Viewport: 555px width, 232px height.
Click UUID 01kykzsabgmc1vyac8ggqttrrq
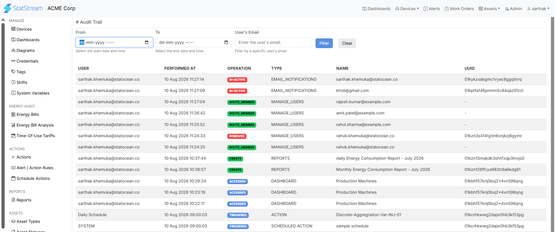(x=493, y=79)
